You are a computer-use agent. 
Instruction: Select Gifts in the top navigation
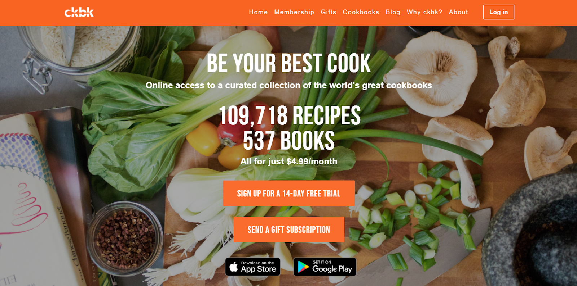coord(329,12)
